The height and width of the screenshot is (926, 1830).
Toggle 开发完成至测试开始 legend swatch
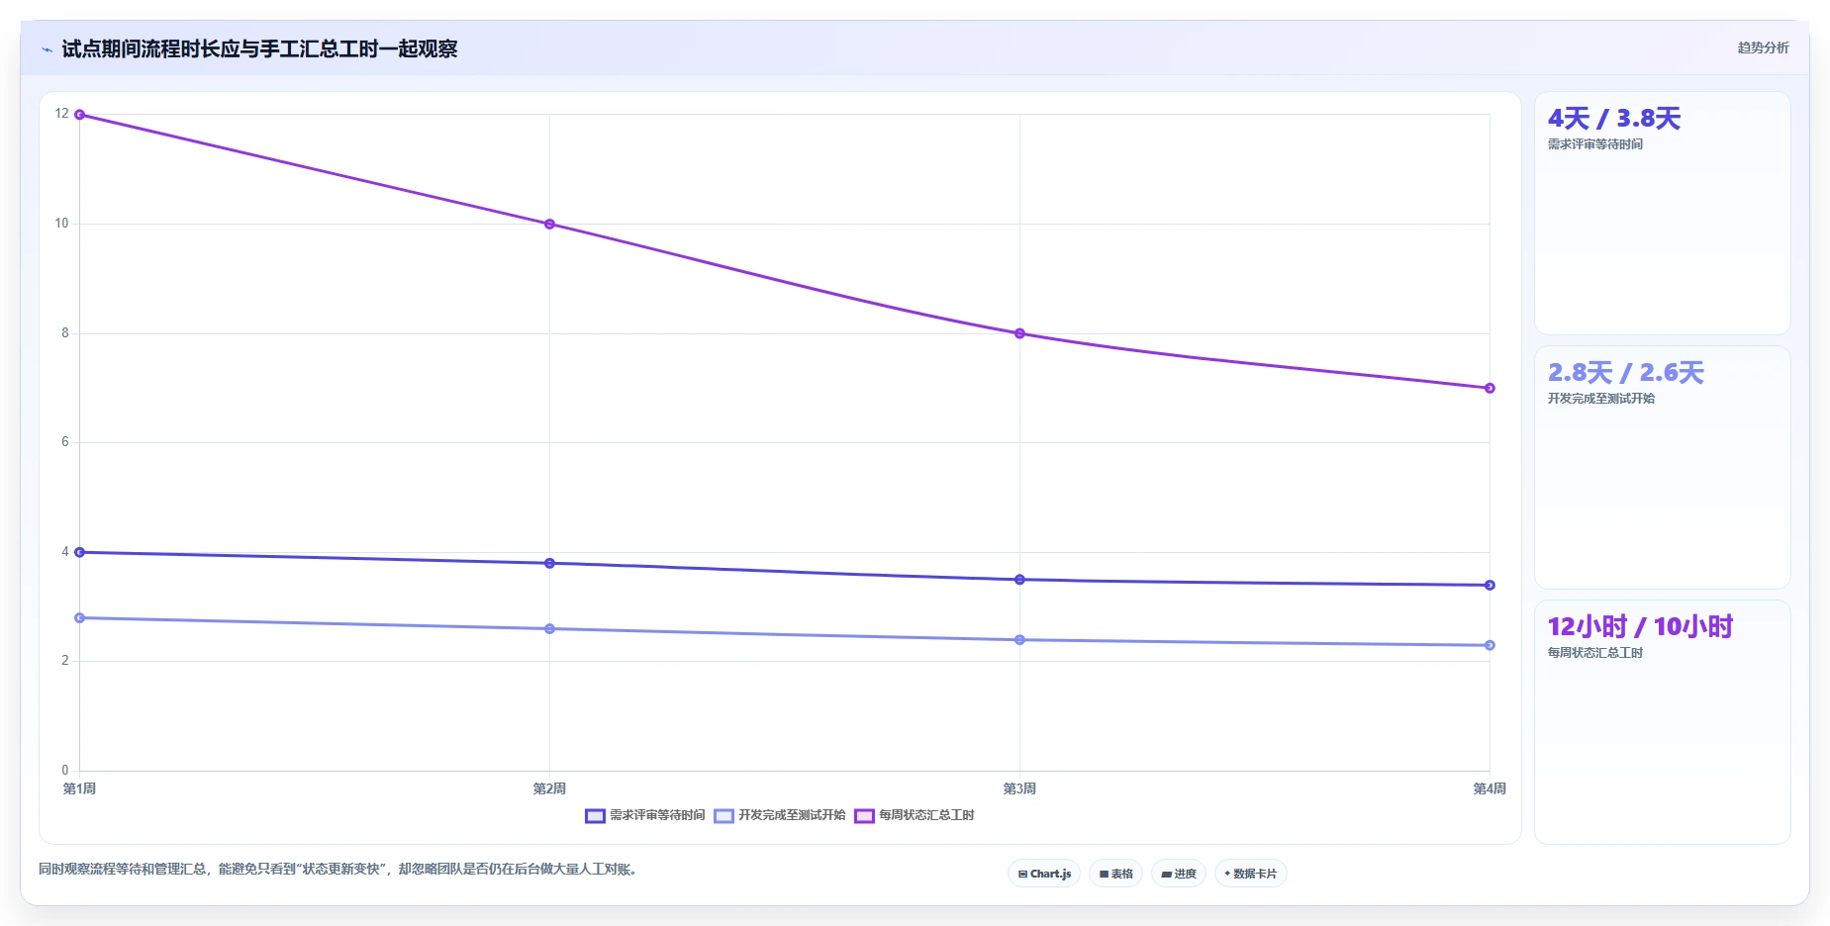click(x=723, y=816)
